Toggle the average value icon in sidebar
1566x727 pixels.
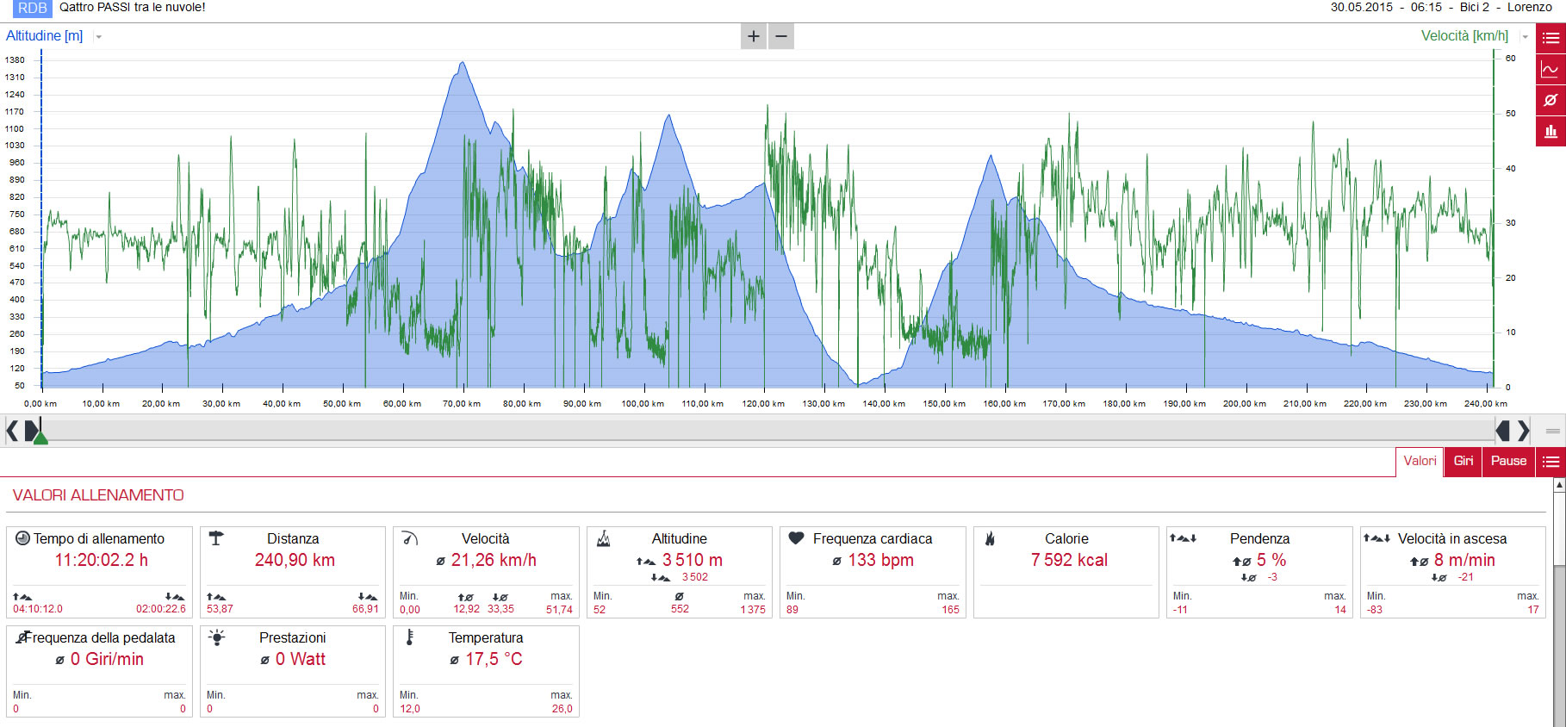pos(1550,100)
